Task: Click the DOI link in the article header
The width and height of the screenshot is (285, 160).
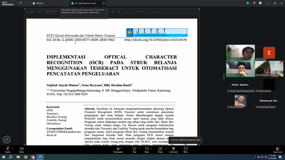Action: [x=155, y=40]
